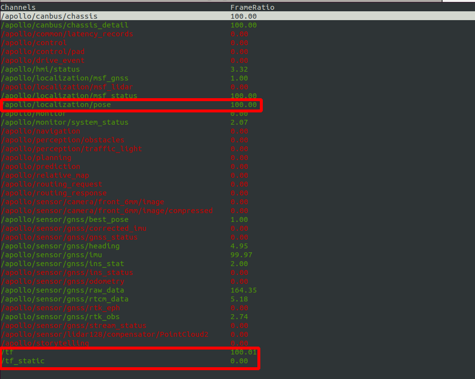Select the /apollo/hmi/status channel
Screen dimensions: 475x379
tap(40, 69)
